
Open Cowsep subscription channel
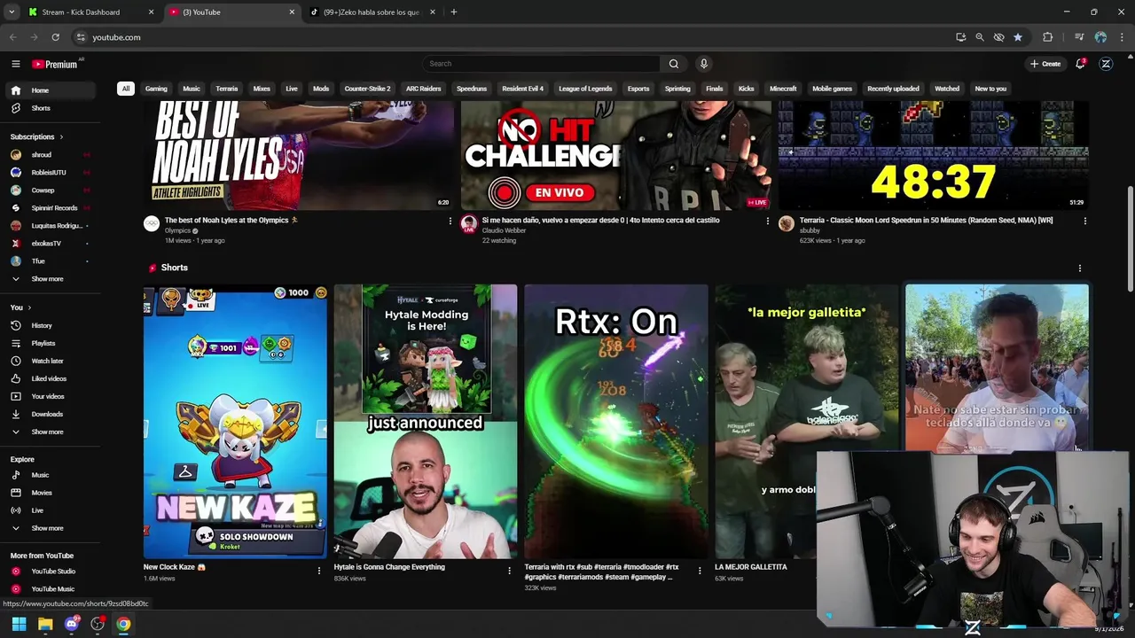point(49,191)
